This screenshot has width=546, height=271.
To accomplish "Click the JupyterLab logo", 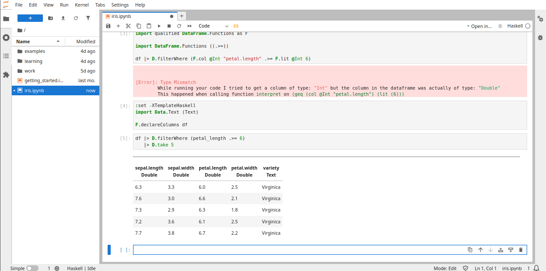I will 6,5.
